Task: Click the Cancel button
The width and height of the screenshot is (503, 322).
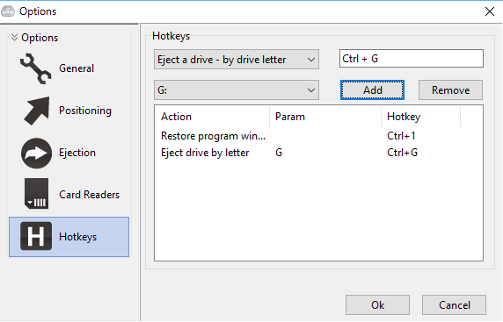Action: click(455, 305)
